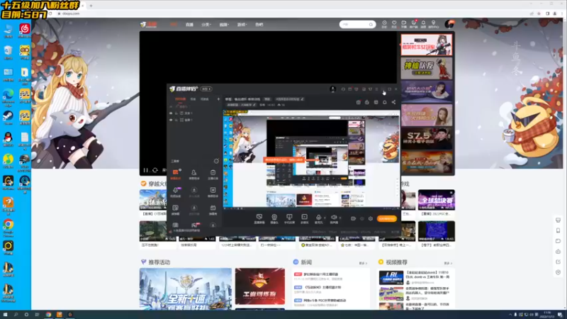Open the gear settings icon beside the start button
Screen dimensions: 567x319
(x=371, y=218)
